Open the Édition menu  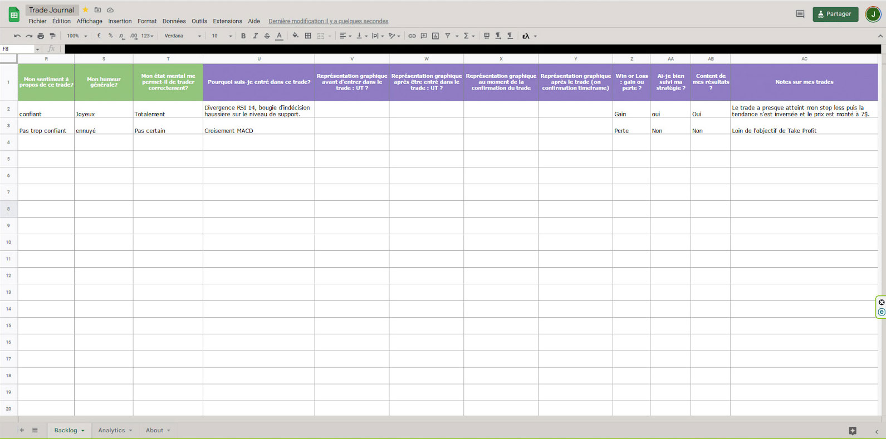[x=61, y=21]
